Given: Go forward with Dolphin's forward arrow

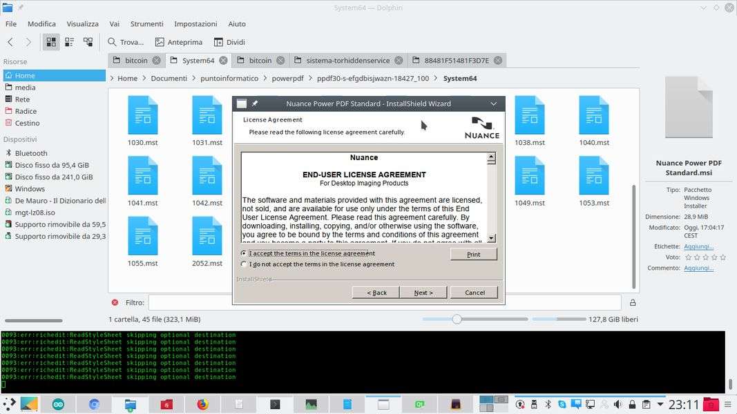Looking at the screenshot, I should tap(28, 42).
